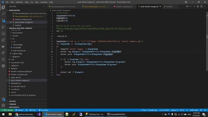Open Explorer panel more actions ellipsis
The height and width of the screenshot is (117, 208).
44,6
